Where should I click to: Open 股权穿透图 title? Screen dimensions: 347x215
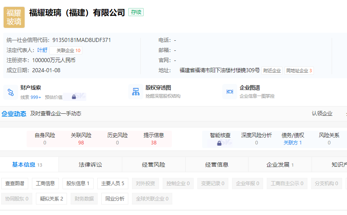(158, 88)
